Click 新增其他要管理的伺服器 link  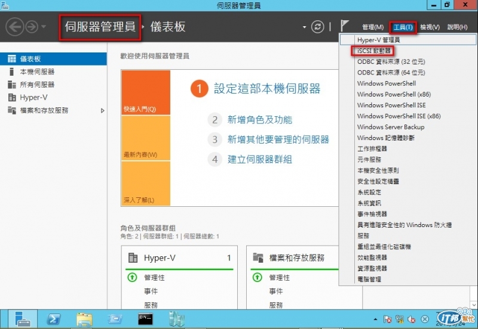(278, 139)
